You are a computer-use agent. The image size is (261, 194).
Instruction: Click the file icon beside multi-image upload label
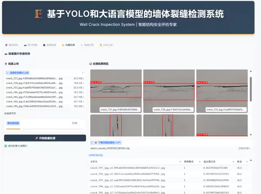[x=7, y=73]
